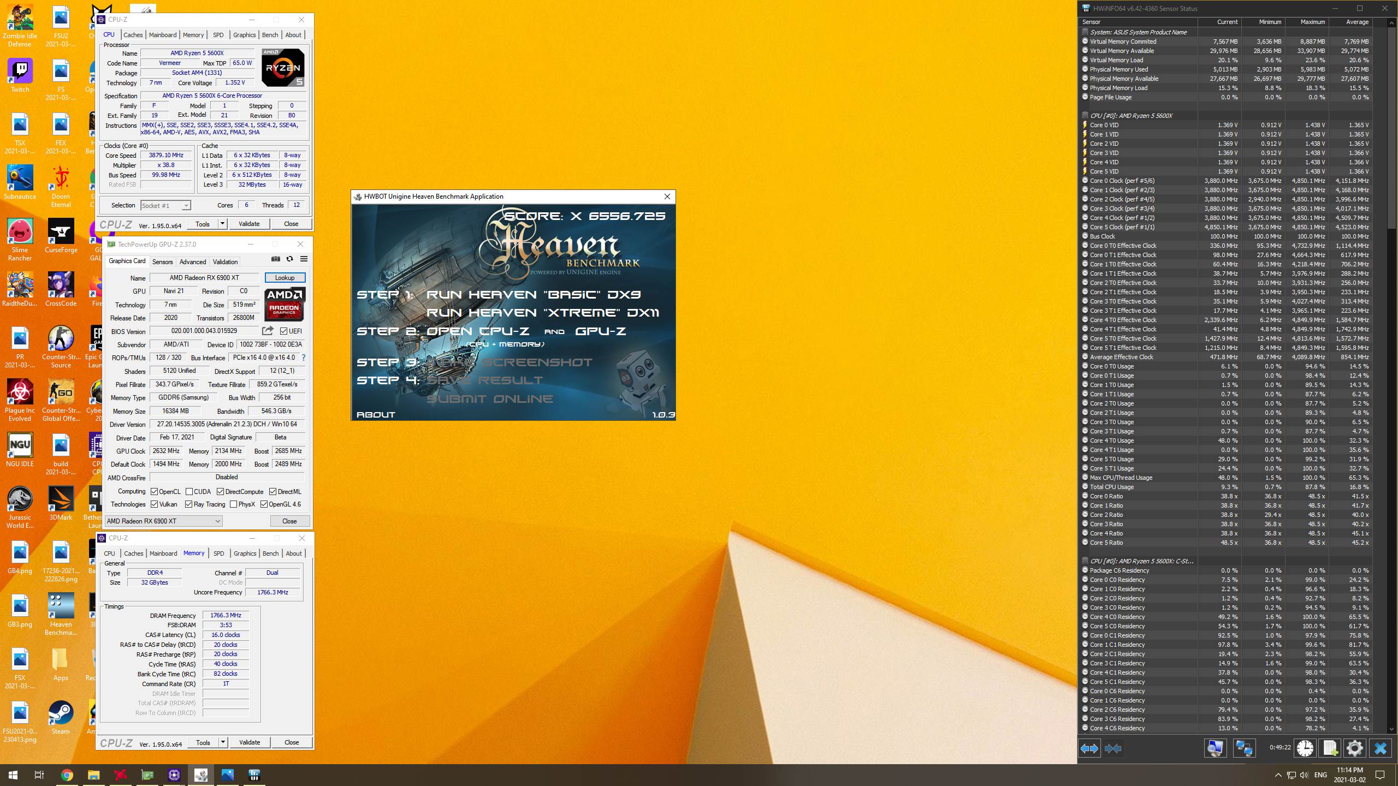Open CurseForge desktop shortcut

coord(61,236)
